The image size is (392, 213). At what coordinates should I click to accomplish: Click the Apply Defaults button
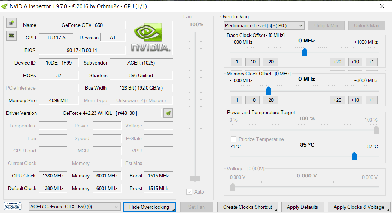(x=302, y=207)
